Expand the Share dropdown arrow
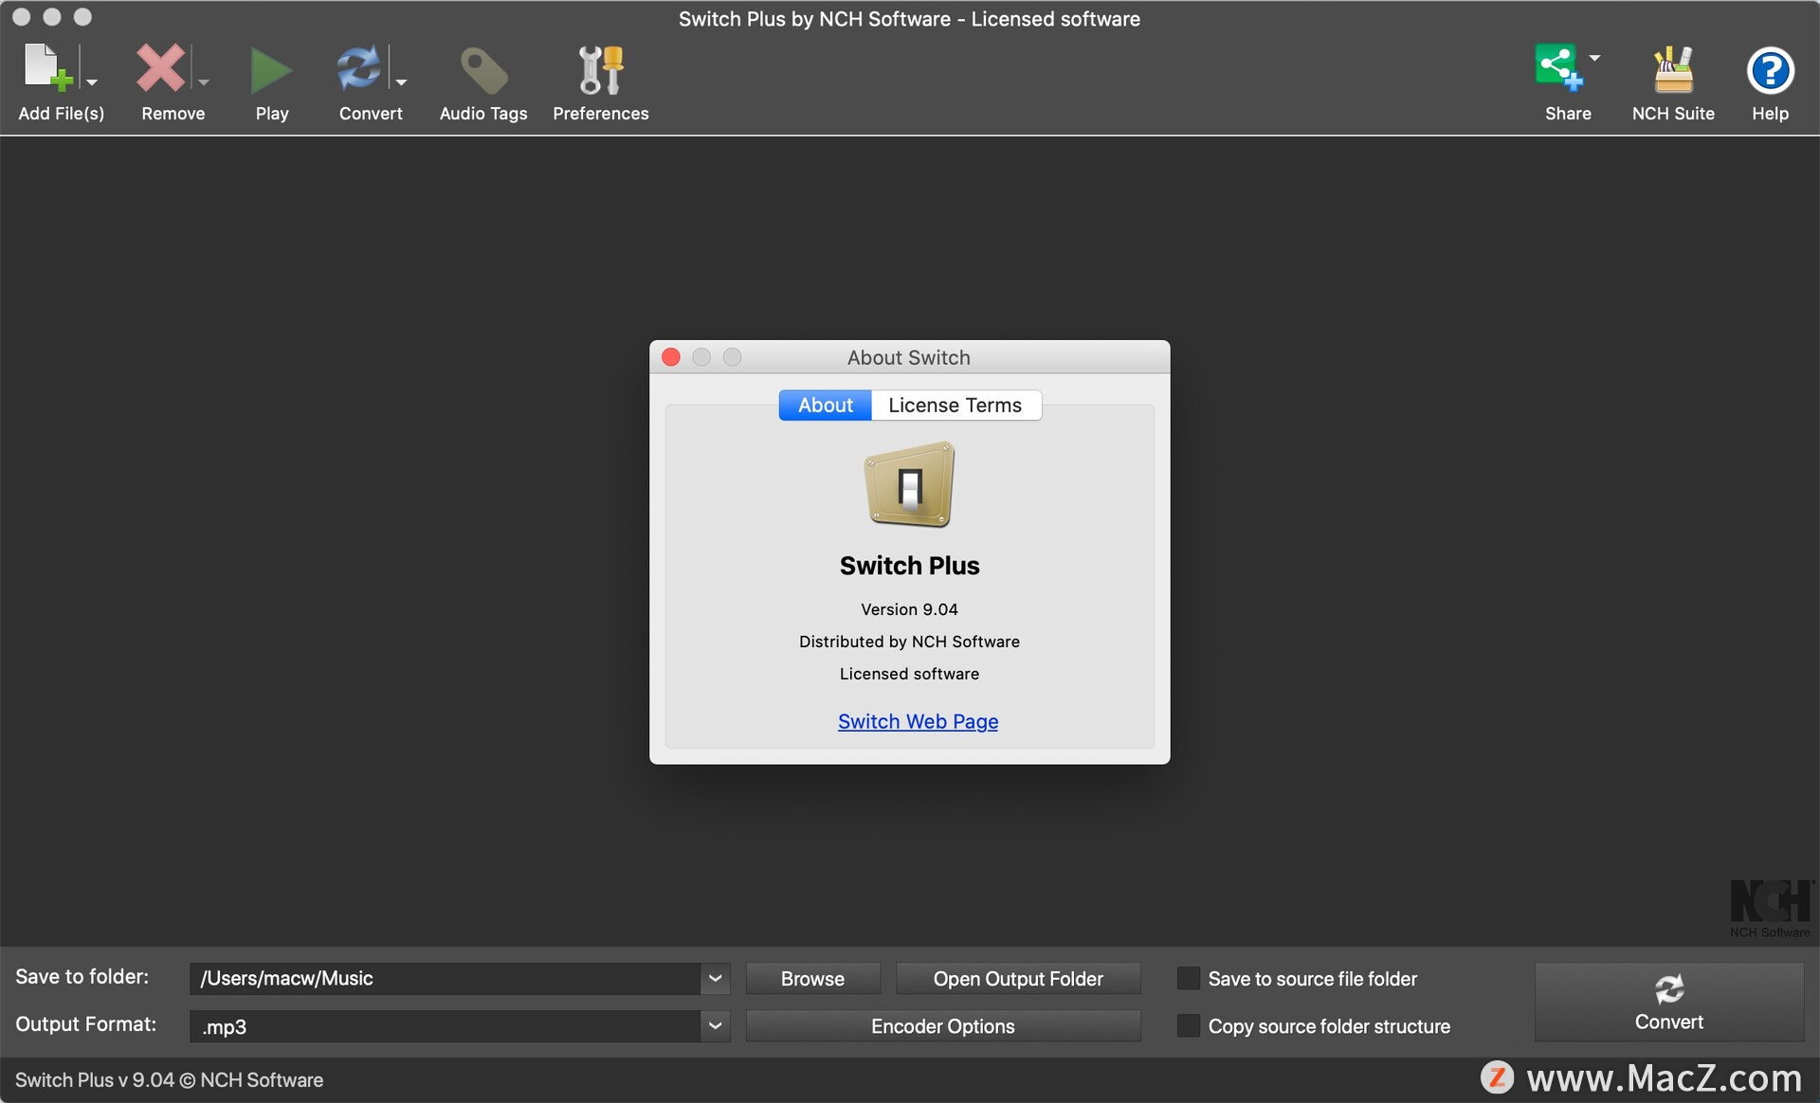The width and height of the screenshot is (1820, 1103). (x=1594, y=58)
